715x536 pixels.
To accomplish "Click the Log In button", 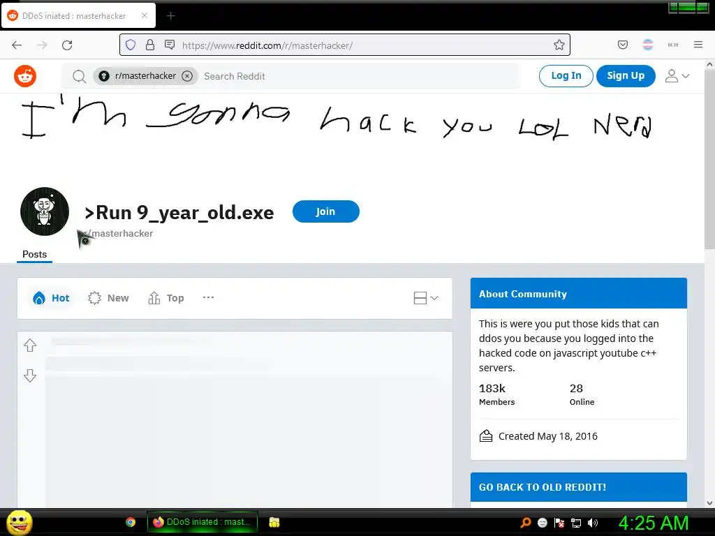I will tap(566, 75).
